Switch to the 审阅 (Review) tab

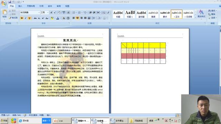(59, 6)
